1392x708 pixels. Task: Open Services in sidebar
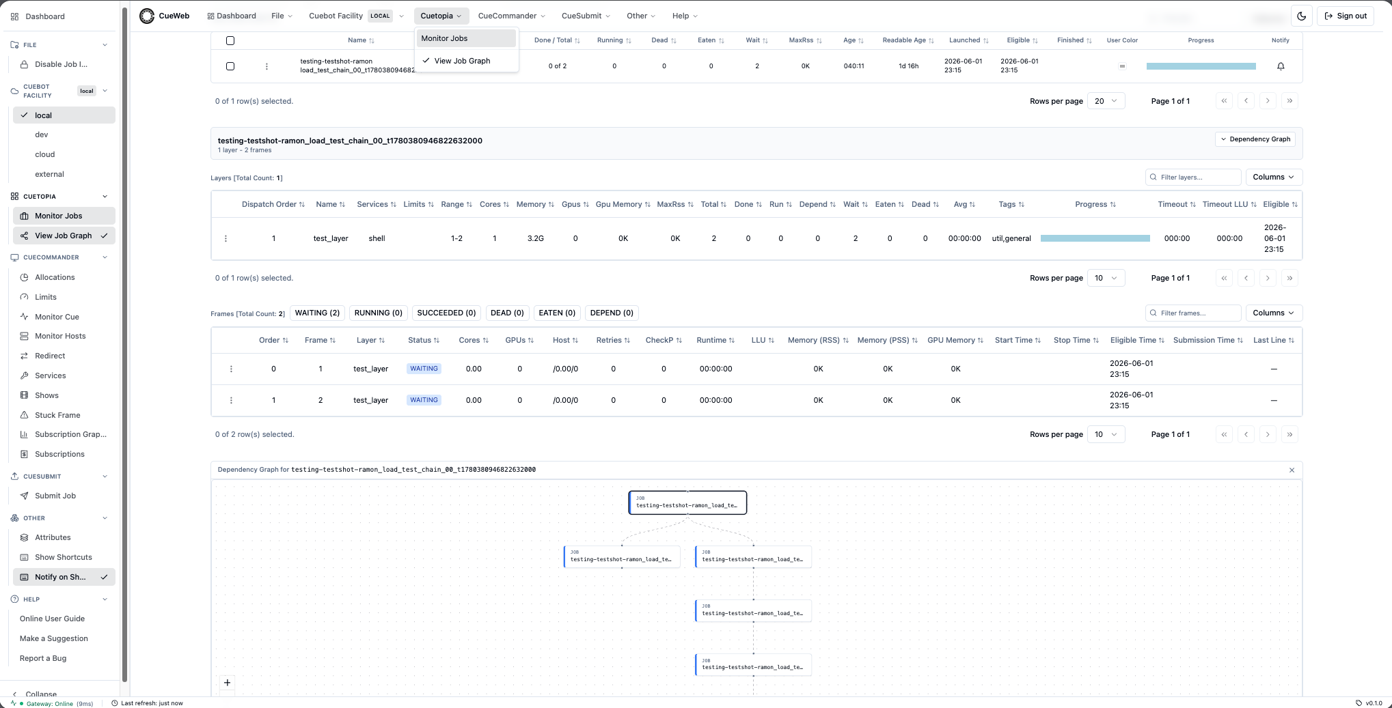pos(63,376)
